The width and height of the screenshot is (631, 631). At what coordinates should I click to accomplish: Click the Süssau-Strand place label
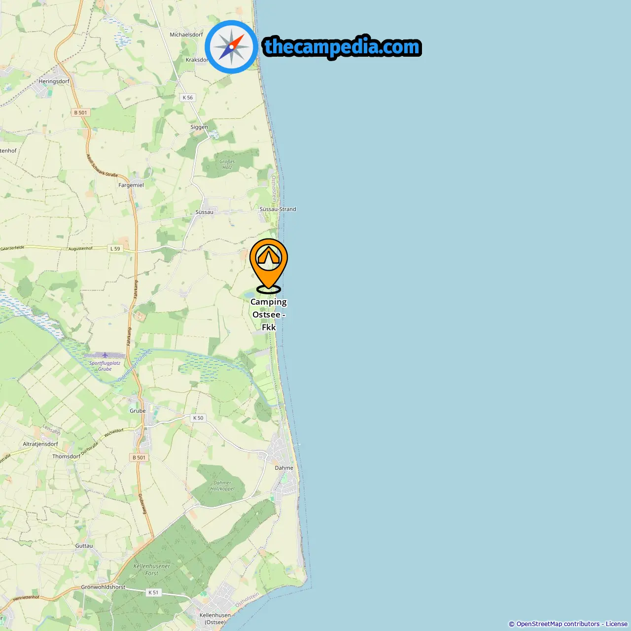click(x=278, y=209)
